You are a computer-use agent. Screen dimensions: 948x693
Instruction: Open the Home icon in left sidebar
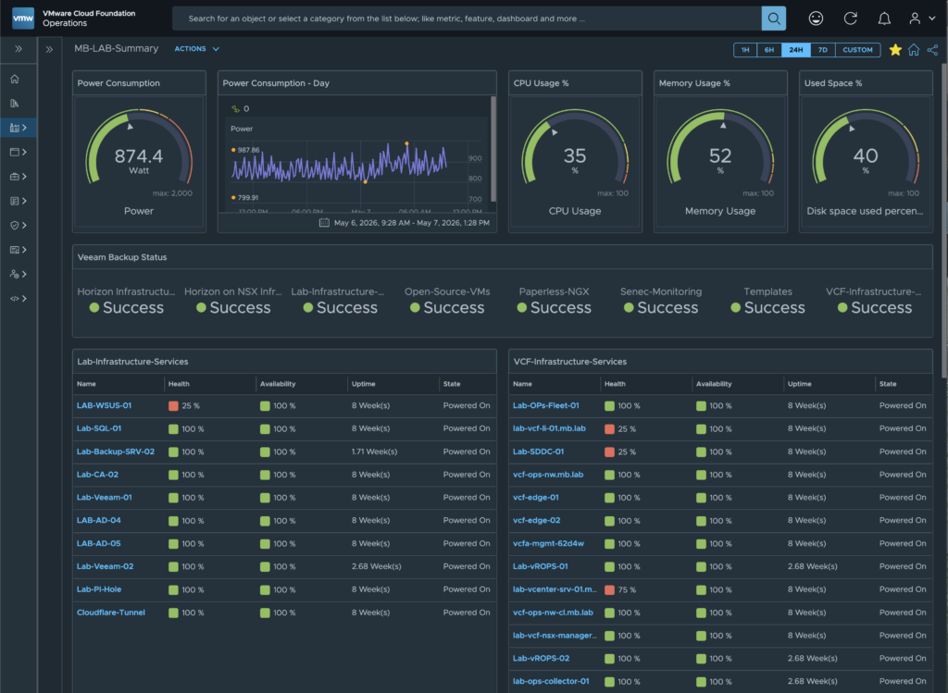(15, 79)
